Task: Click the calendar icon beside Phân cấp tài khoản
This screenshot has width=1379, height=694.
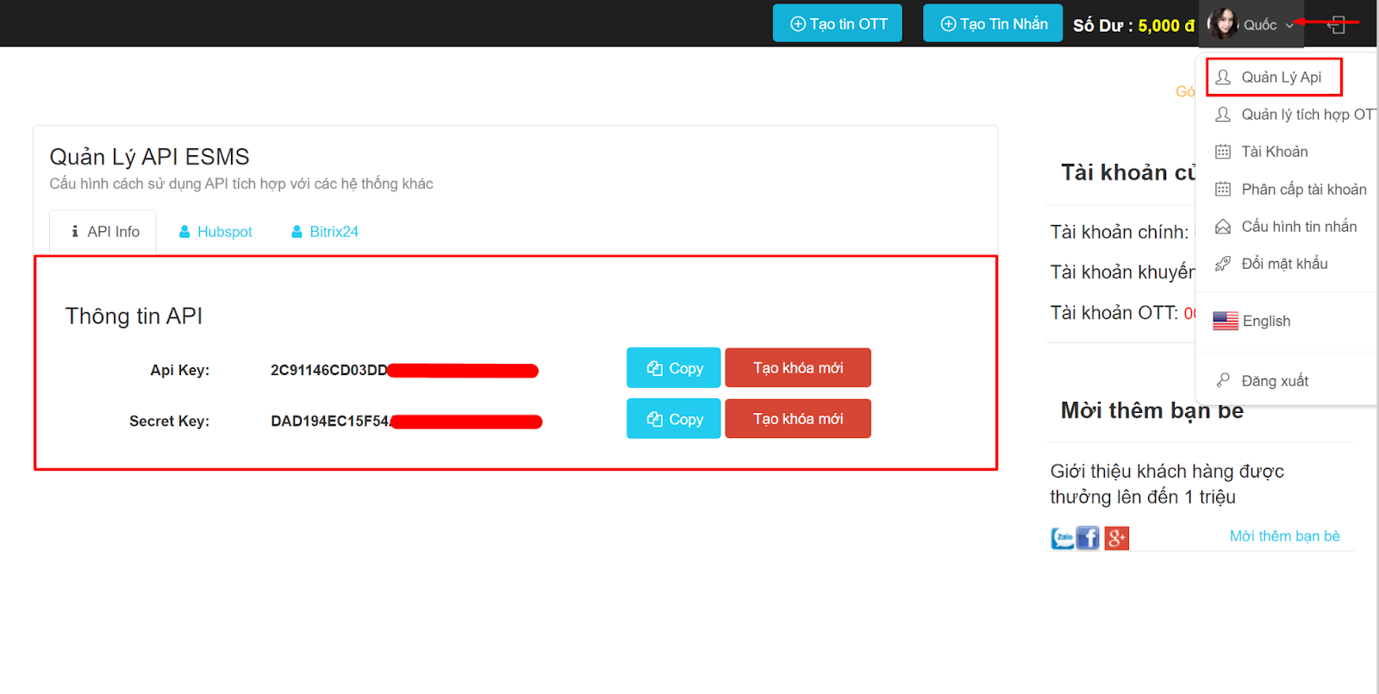Action: (x=1223, y=190)
